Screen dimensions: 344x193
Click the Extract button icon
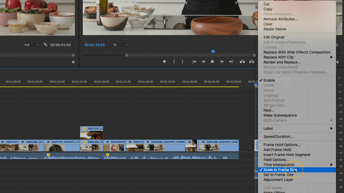click(251, 62)
